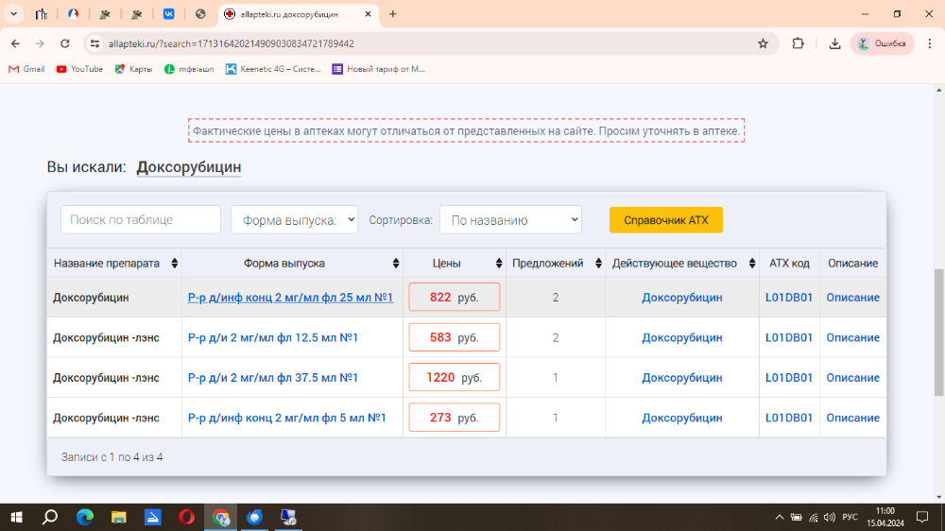Click the Справочник АТХ button
The width and height of the screenshot is (945, 531).
(x=665, y=220)
